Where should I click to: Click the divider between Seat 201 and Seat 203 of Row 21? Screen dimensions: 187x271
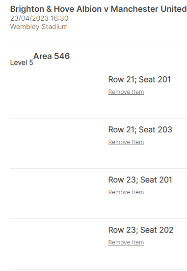(x=99, y=118)
